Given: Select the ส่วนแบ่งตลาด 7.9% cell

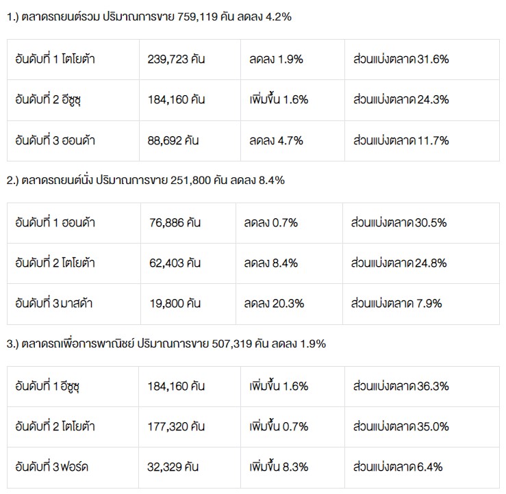Looking at the screenshot, I should coord(396,304).
